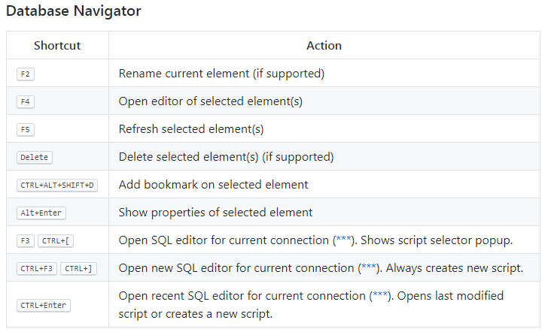Click the CTRL+[ key badge

(57, 240)
